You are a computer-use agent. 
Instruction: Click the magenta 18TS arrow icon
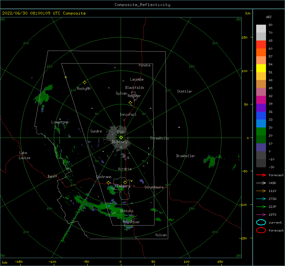261,215
